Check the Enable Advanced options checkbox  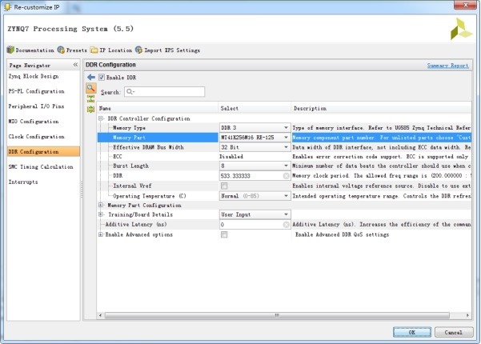click(x=224, y=234)
